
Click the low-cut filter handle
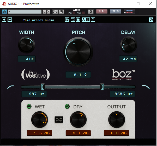coord(43,87)
